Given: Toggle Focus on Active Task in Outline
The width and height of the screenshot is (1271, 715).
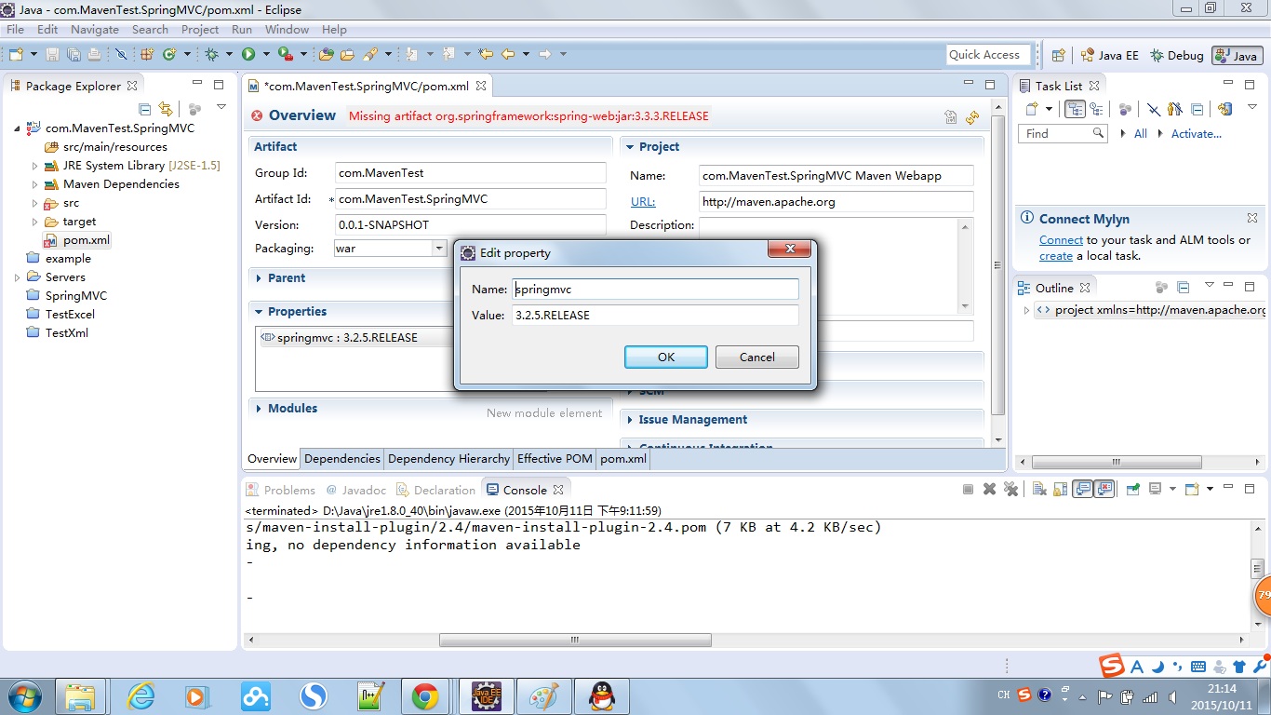Looking at the screenshot, I should 1161,287.
